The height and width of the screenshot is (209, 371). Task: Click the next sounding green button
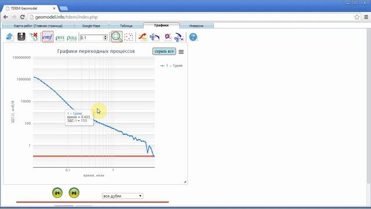[x=74, y=193]
